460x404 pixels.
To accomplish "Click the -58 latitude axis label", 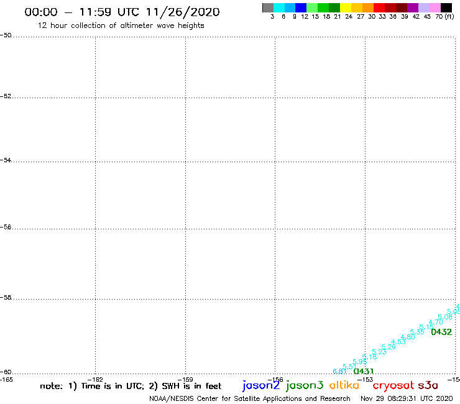I will tap(6, 298).
